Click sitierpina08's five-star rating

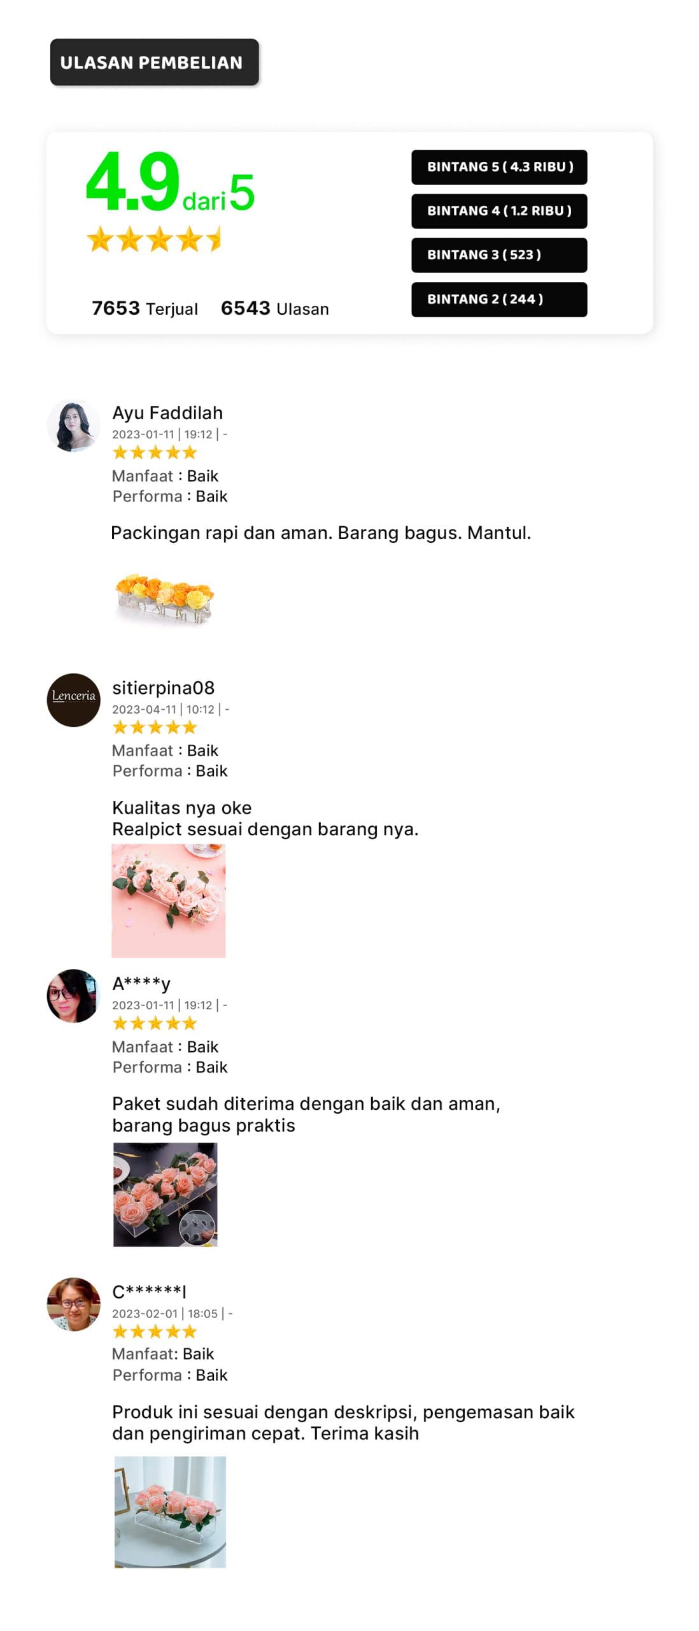[x=155, y=728]
